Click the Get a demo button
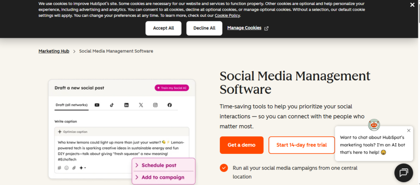 (x=242, y=145)
